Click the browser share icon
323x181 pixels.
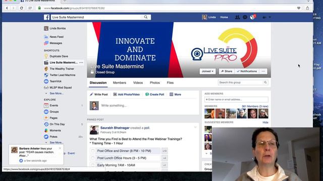[307, 8]
